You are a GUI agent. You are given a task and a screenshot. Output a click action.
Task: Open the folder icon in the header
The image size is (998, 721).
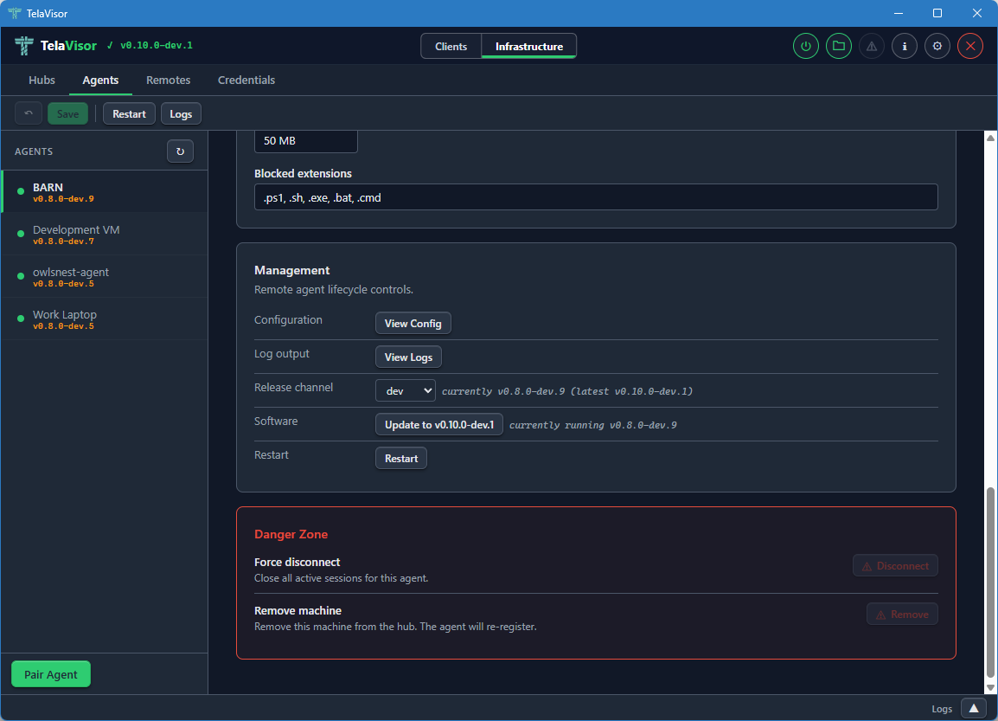[x=838, y=46]
